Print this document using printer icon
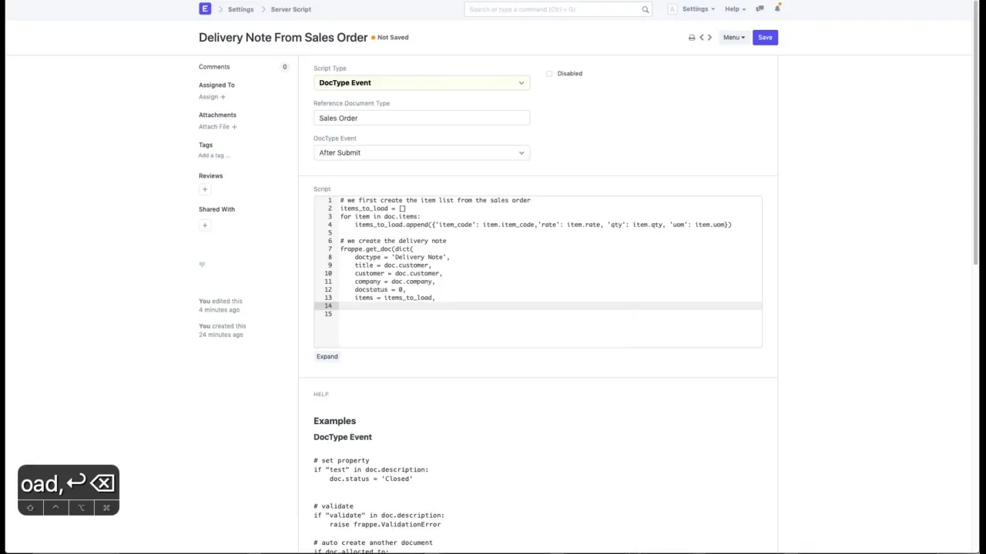 pos(692,37)
